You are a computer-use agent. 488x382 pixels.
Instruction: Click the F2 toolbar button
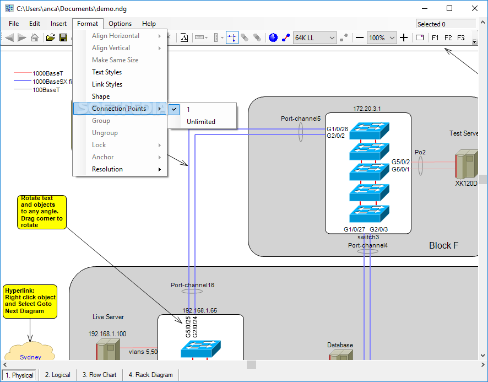[448, 38]
